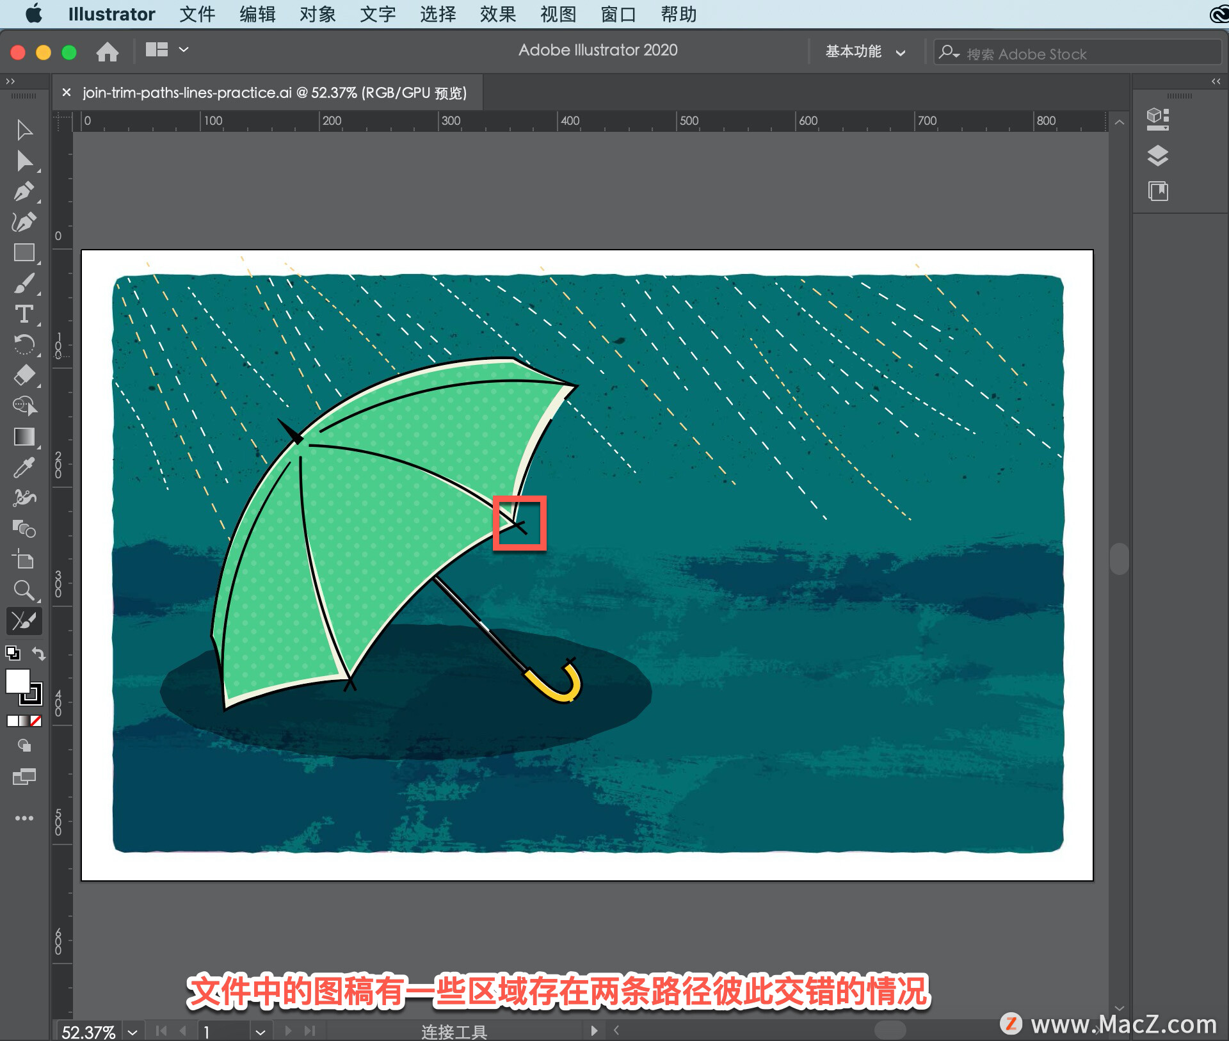The image size is (1229, 1041).
Task: Select the Blend tool
Action: pos(24,529)
